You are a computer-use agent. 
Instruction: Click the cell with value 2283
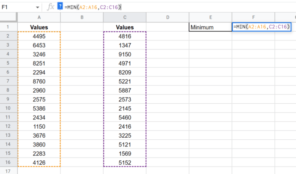tap(39, 153)
